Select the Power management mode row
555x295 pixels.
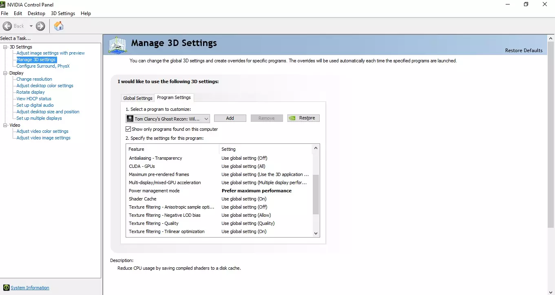[x=219, y=191]
